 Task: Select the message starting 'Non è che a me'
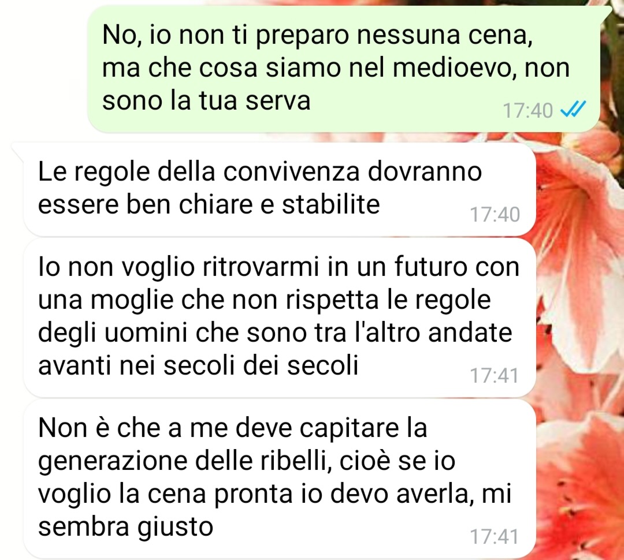coord(280,479)
